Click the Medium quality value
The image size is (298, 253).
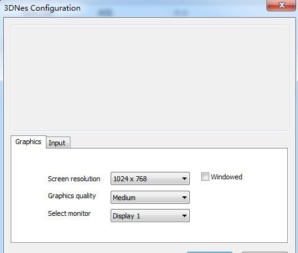click(124, 198)
